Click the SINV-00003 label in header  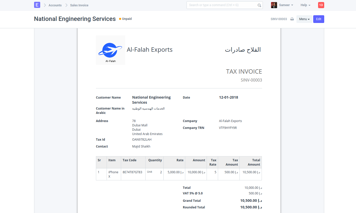(279, 19)
